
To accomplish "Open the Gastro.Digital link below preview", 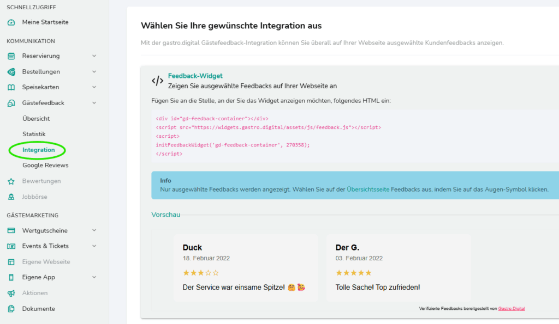I will point(512,308).
